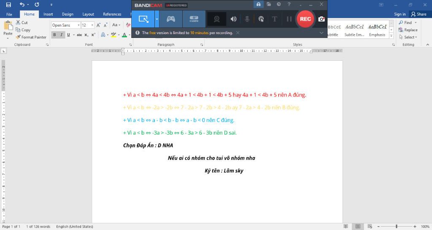Toggle strikethrough abc formatting
Image resolution: width=432 pixels, height=230 pixels.
(79, 35)
